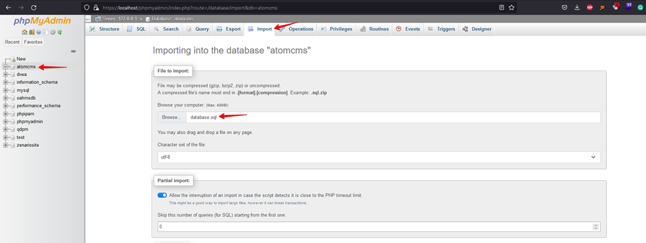Collapse the navigation panel arrow button

pos(88,19)
